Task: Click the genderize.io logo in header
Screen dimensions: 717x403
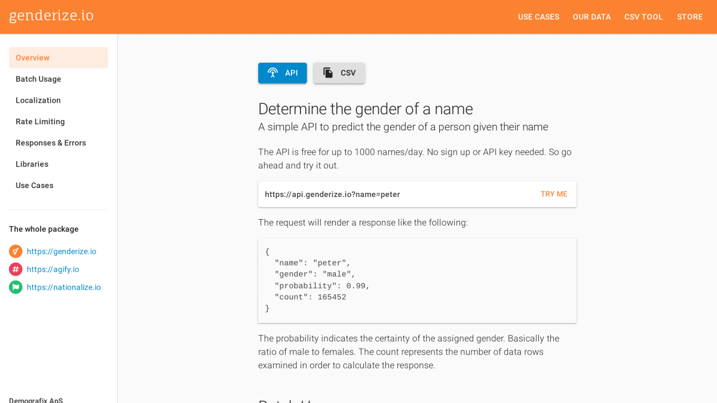Action: [51, 16]
